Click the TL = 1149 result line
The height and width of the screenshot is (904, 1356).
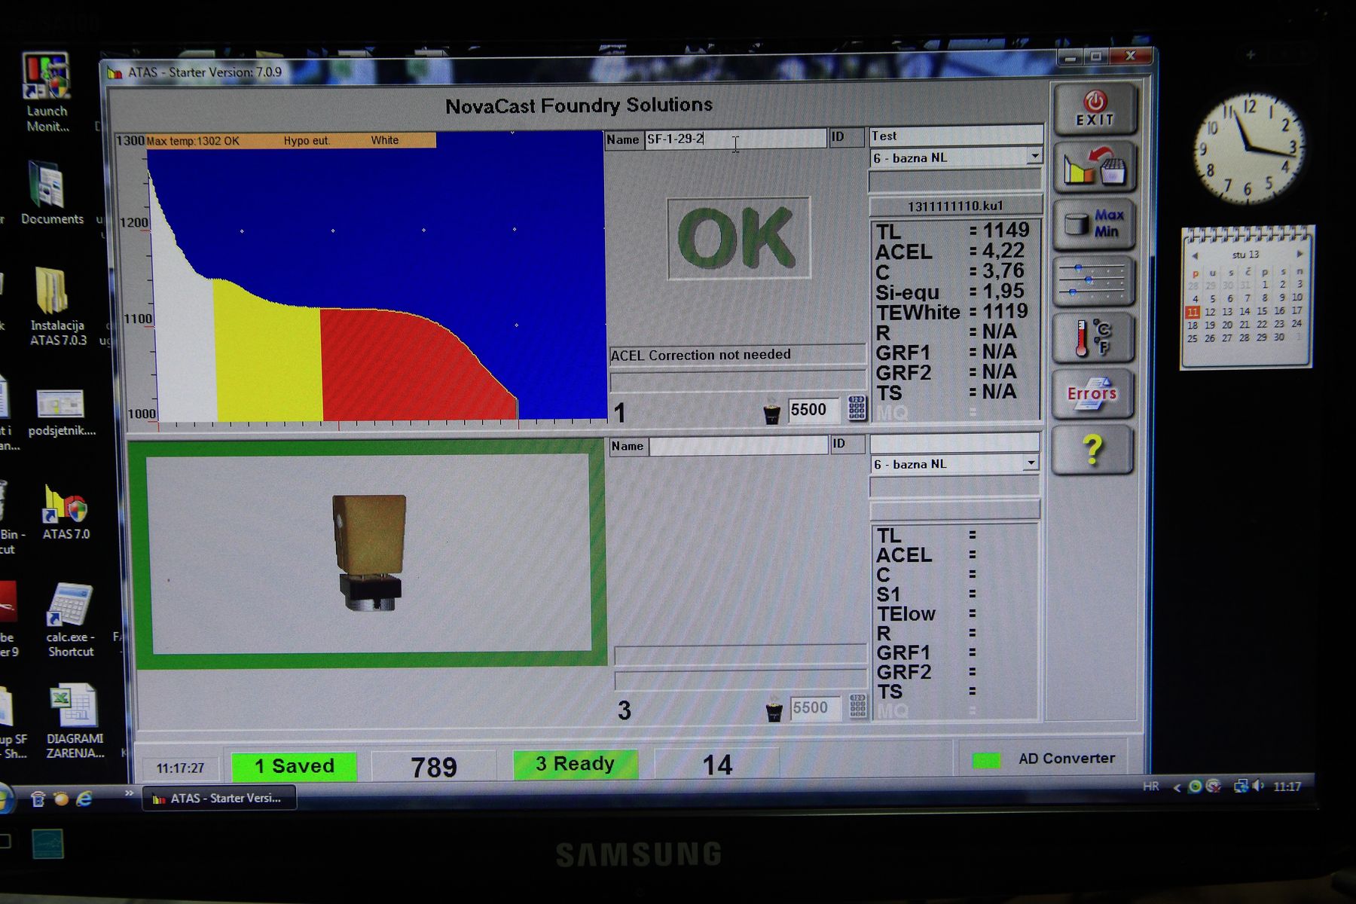coord(953,231)
